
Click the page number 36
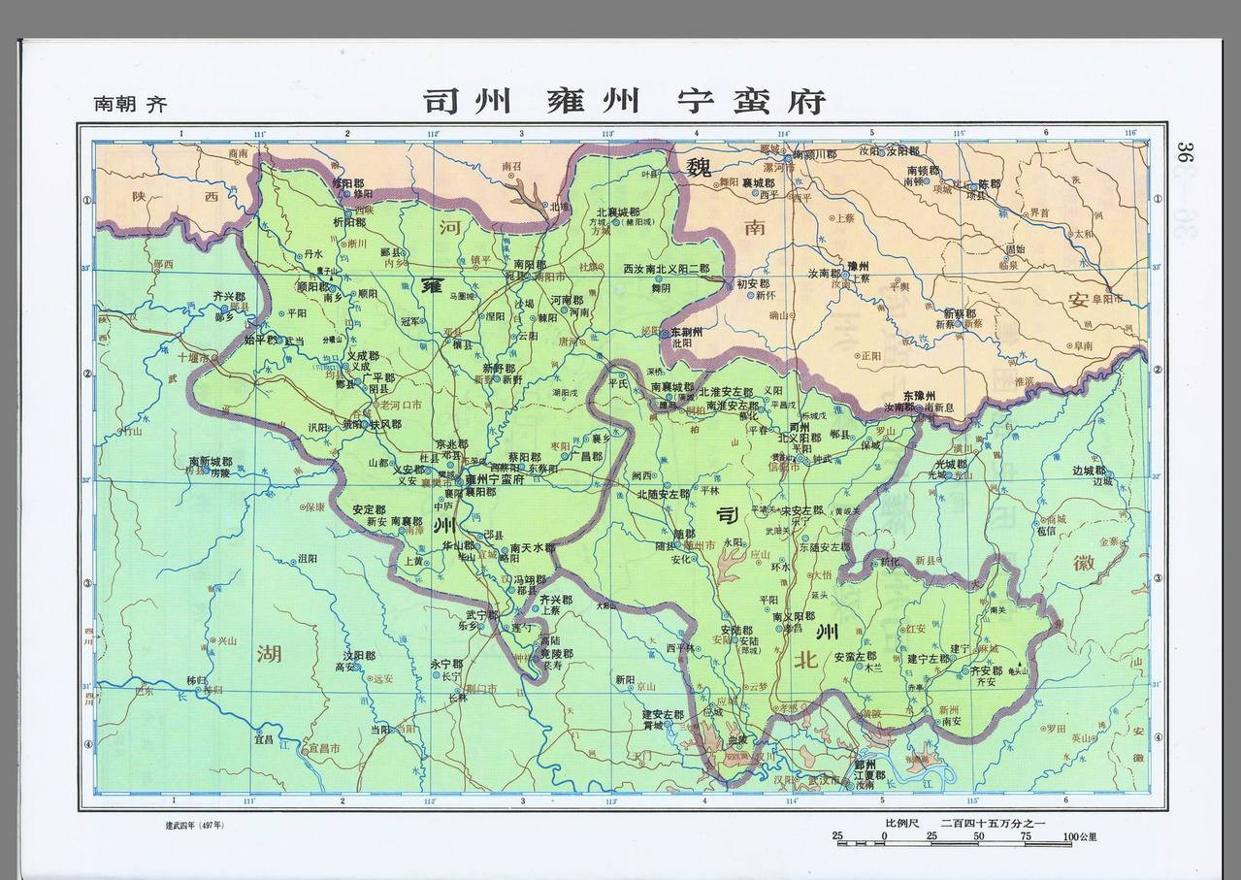[x=1185, y=153]
